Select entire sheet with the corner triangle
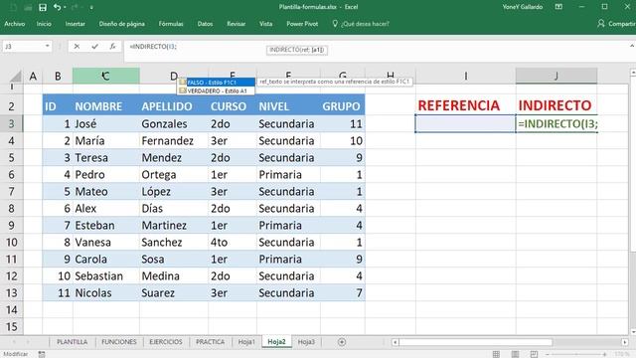Image resolution: width=636 pixels, height=358 pixels. (x=16, y=76)
